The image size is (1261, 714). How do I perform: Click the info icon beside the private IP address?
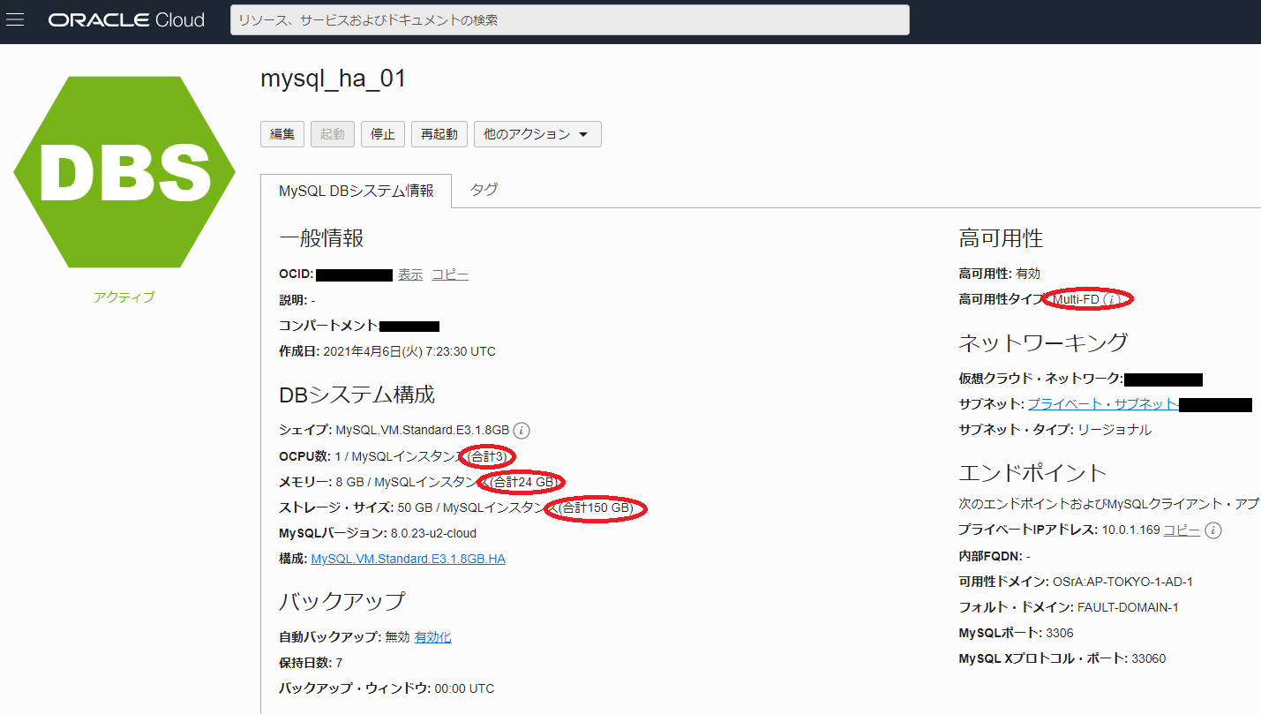point(1214,530)
